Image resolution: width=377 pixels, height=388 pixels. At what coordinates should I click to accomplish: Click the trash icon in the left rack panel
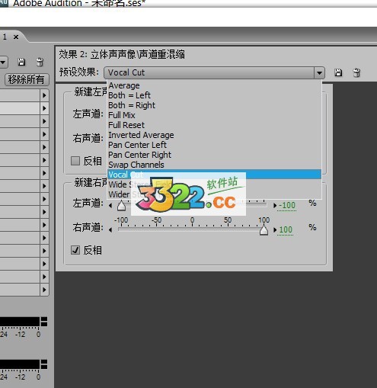point(40,62)
